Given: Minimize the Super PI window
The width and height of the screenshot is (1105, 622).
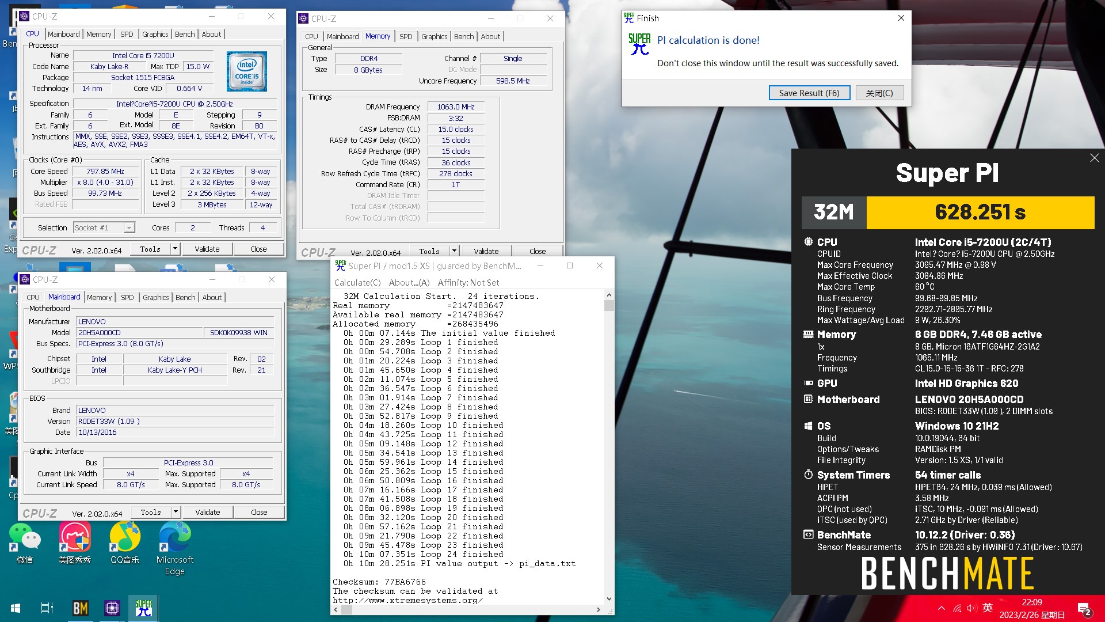Looking at the screenshot, I should click(540, 266).
